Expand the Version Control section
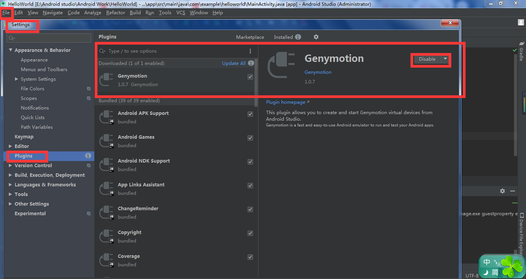The height and width of the screenshot is (279, 526). coord(10,166)
